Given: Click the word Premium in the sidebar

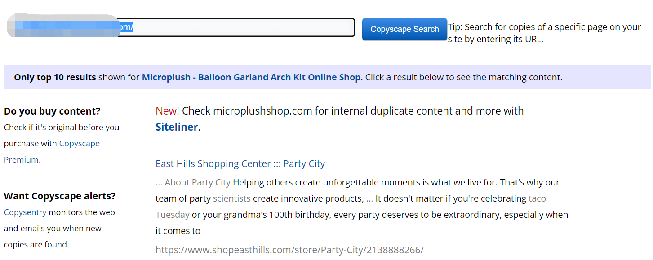Looking at the screenshot, I should pyautogui.click(x=21, y=160).
